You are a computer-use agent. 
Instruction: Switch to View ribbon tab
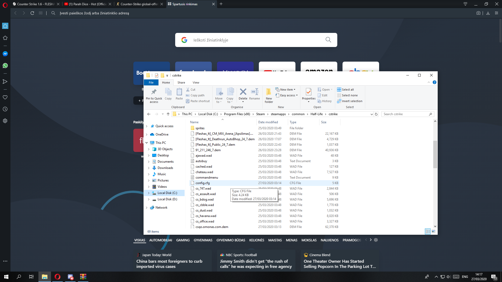[196, 83]
